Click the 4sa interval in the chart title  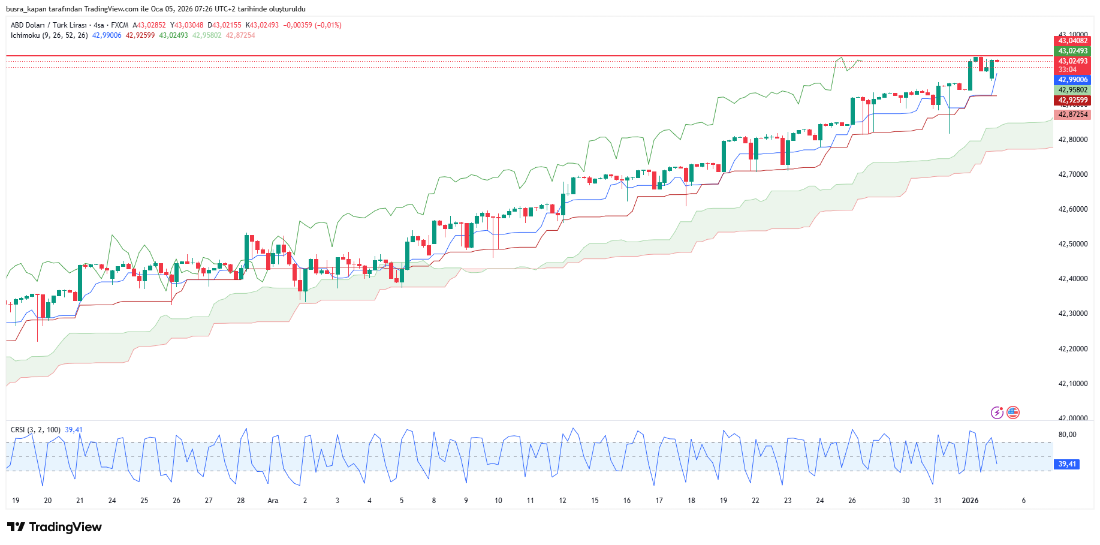(x=99, y=25)
